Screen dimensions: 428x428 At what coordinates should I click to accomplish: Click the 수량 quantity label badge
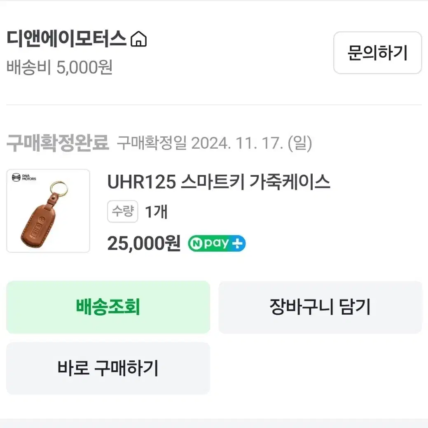122,212
